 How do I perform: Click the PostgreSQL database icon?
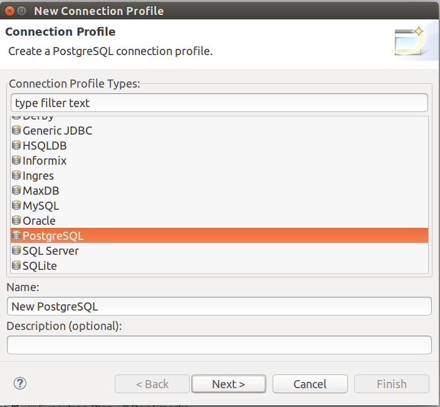16,235
